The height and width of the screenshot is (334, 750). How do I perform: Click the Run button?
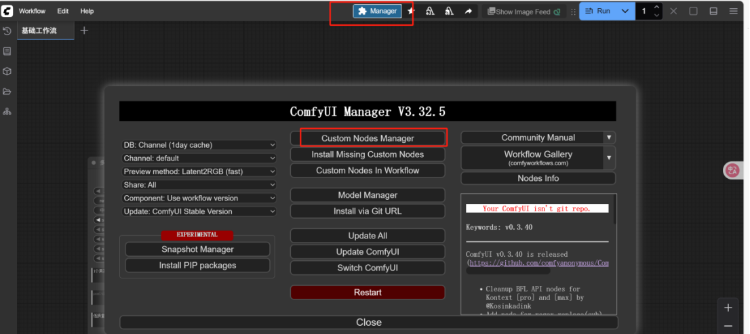point(598,11)
